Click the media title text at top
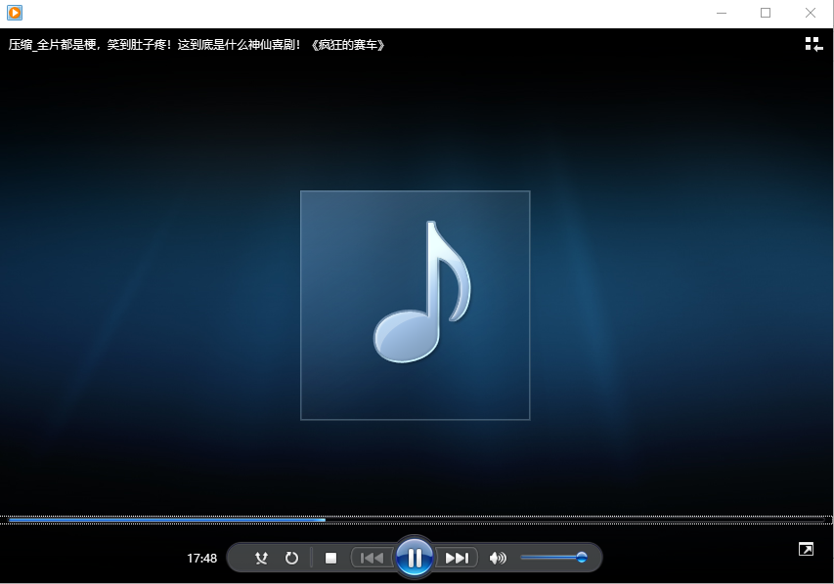The height and width of the screenshot is (584, 834). [x=196, y=44]
